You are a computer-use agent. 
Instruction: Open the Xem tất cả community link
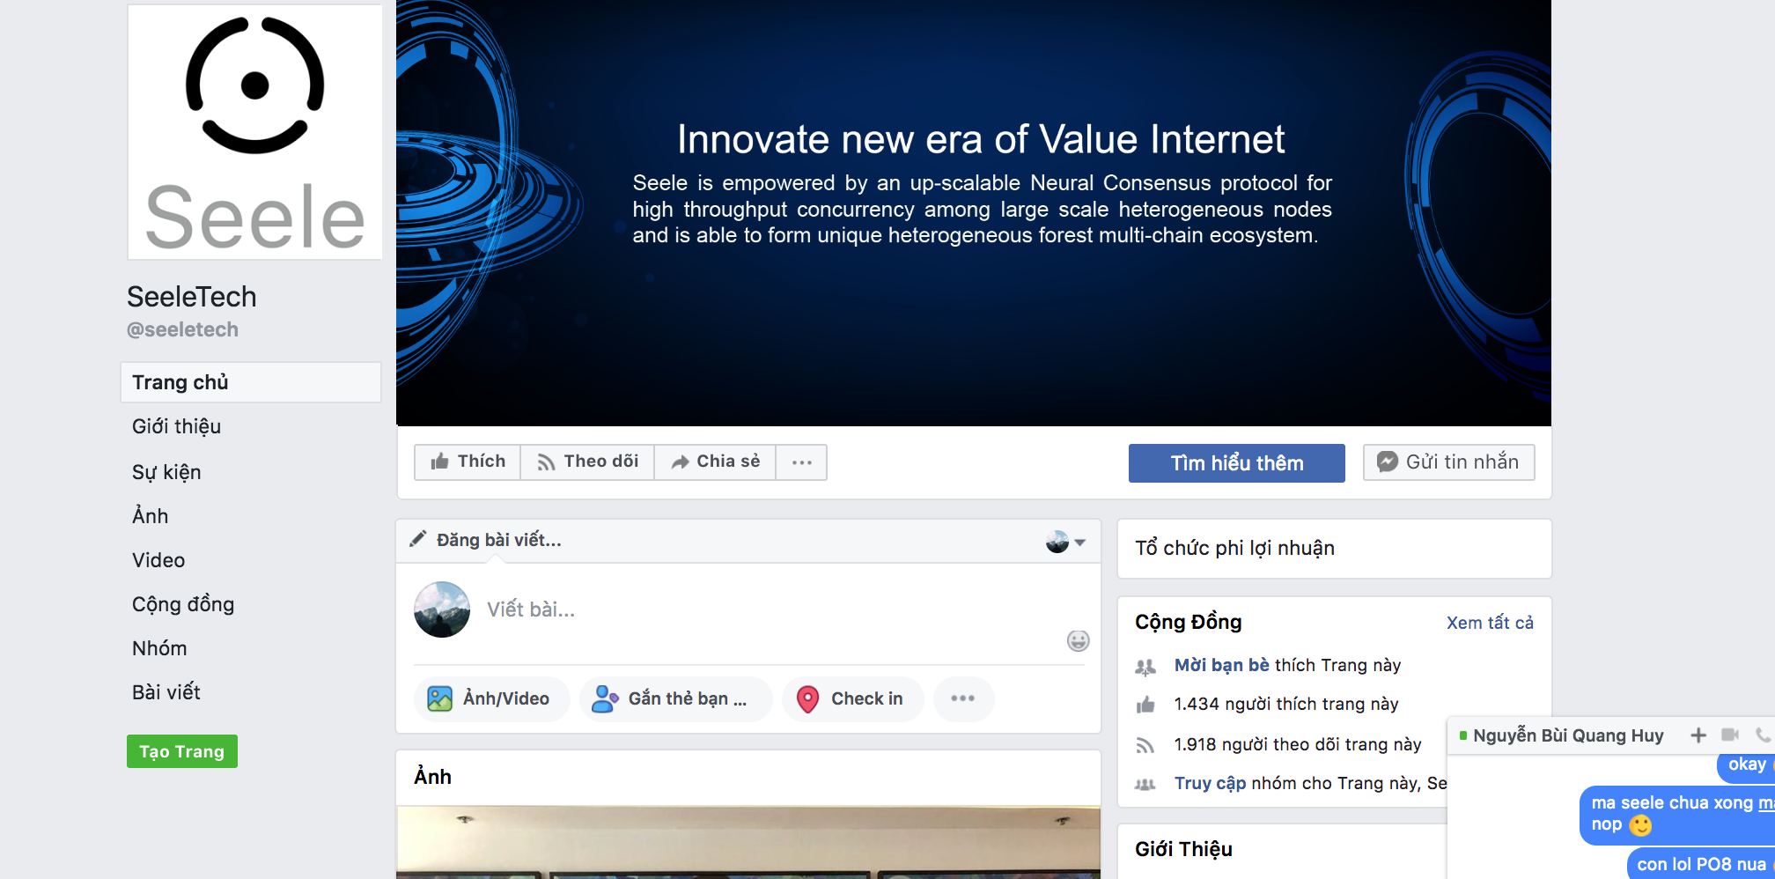[1490, 623]
